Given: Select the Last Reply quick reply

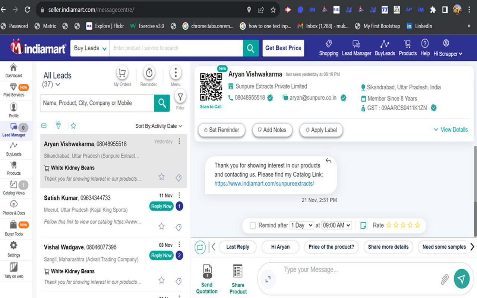Looking at the screenshot, I should (x=238, y=247).
